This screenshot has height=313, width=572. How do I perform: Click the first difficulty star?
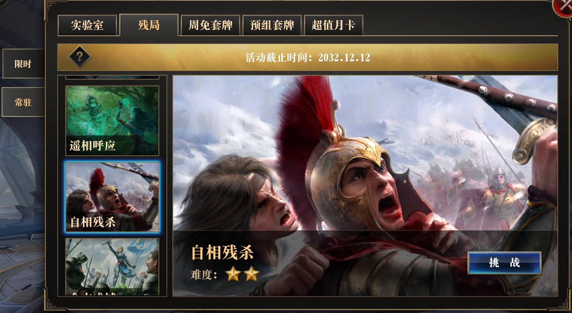233,274
